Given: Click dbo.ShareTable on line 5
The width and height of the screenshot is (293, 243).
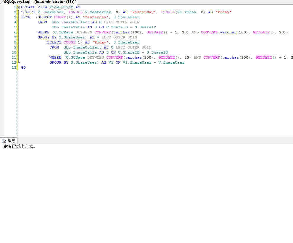Looking at the screenshot, I should point(68,27).
